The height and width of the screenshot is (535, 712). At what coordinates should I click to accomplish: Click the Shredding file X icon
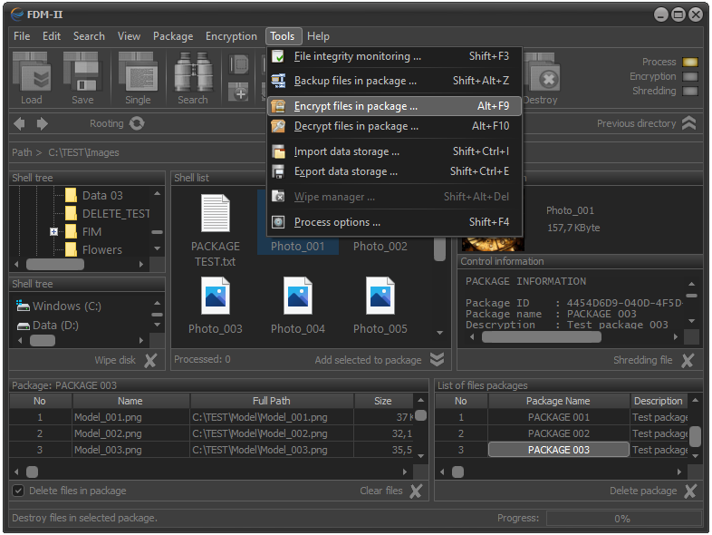[x=688, y=361]
